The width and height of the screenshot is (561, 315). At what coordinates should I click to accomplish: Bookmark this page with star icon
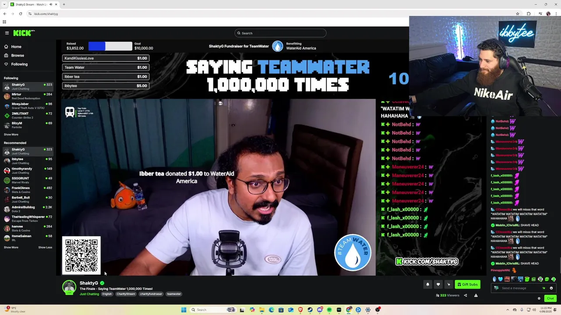click(518, 14)
